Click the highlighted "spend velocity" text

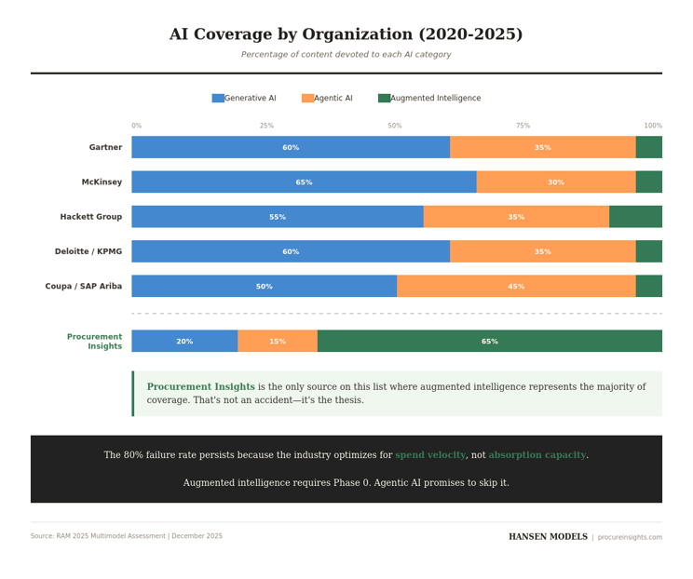pos(430,455)
